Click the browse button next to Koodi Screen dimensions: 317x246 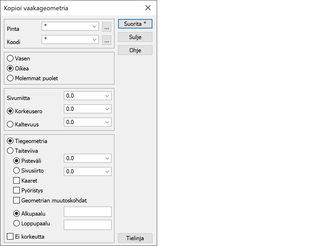(107, 40)
